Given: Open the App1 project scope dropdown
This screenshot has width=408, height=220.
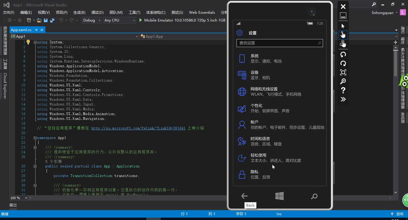Looking at the screenshot, I should (x=74, y=36).
